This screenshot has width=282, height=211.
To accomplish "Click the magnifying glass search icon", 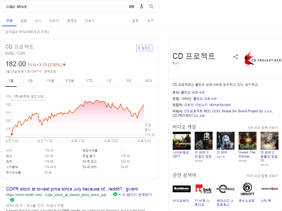I will coord(151,6).
